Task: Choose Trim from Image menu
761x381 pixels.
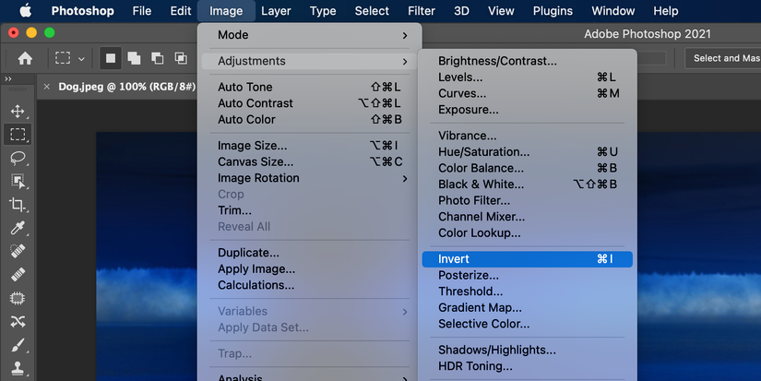Action: 310,210
